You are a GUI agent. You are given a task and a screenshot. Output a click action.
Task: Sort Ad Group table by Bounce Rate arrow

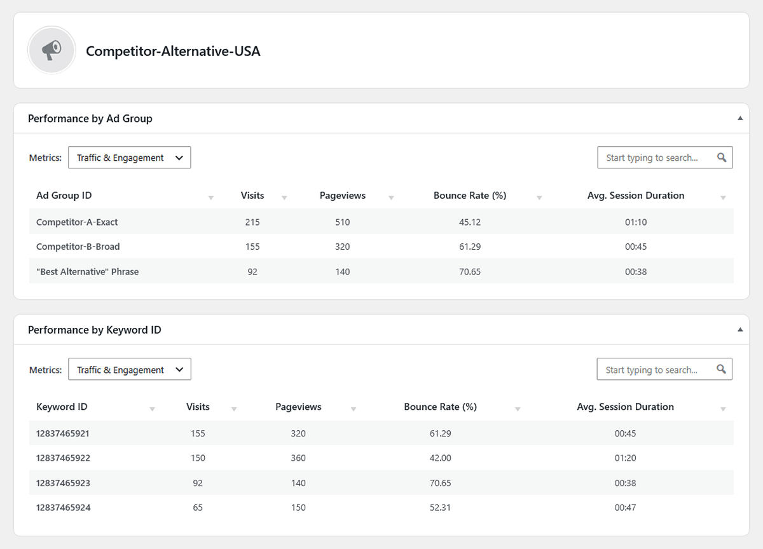click(539, 198)
